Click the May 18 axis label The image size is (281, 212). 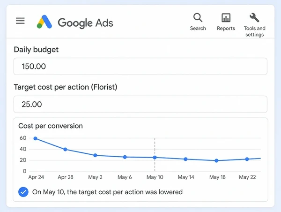point(217,177)
